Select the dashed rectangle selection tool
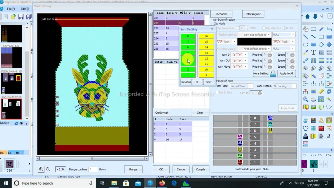The image size is (334, 188). (x=313, y=29)
